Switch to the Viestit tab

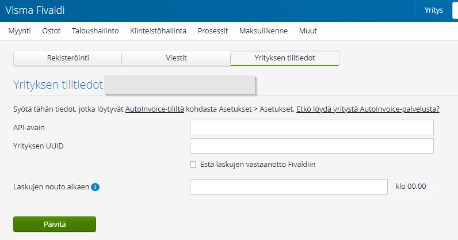click(176, 58)
